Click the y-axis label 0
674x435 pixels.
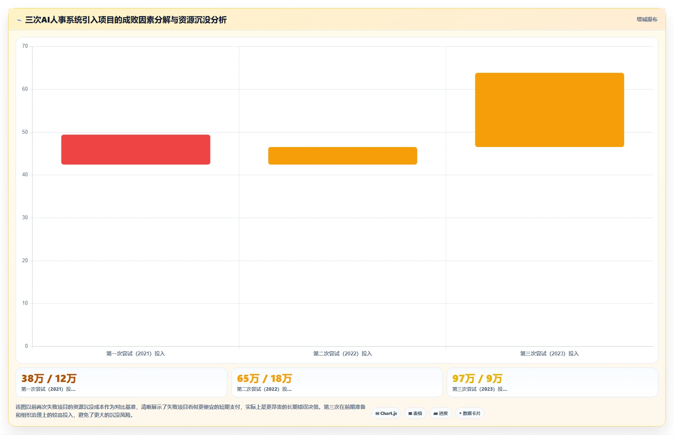click(x=27, y=346)
